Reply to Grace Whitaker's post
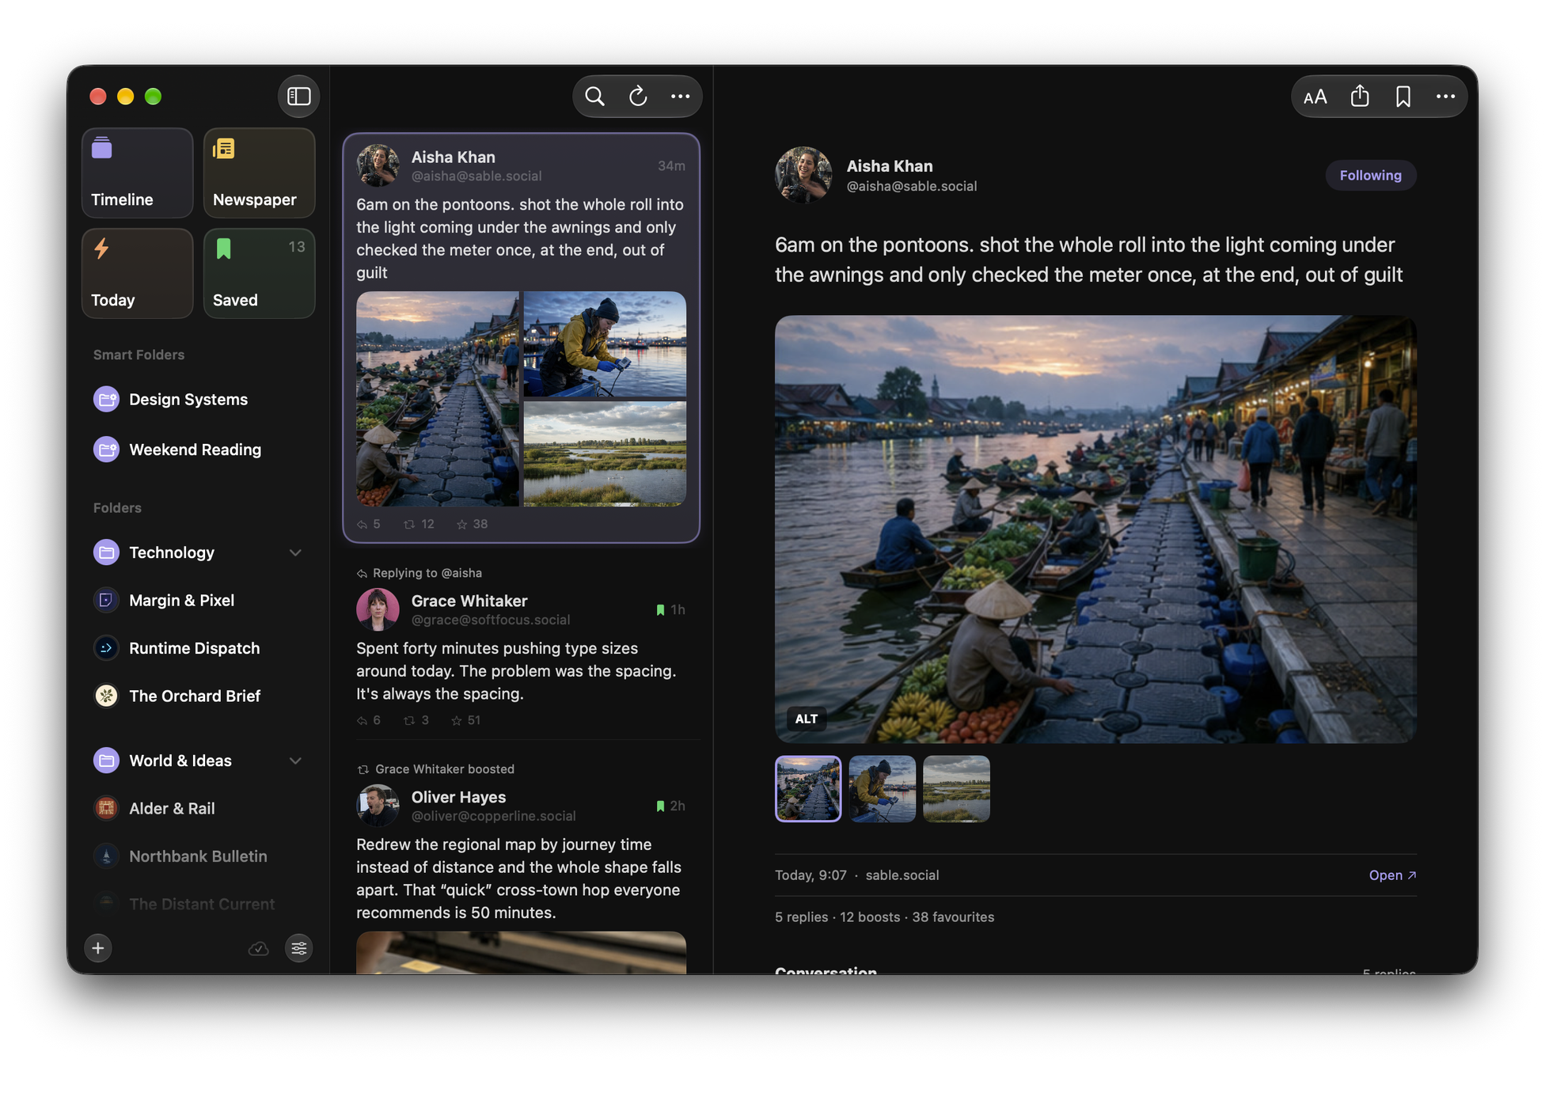Viewport: 1545px width, 1108px height. 369,720
